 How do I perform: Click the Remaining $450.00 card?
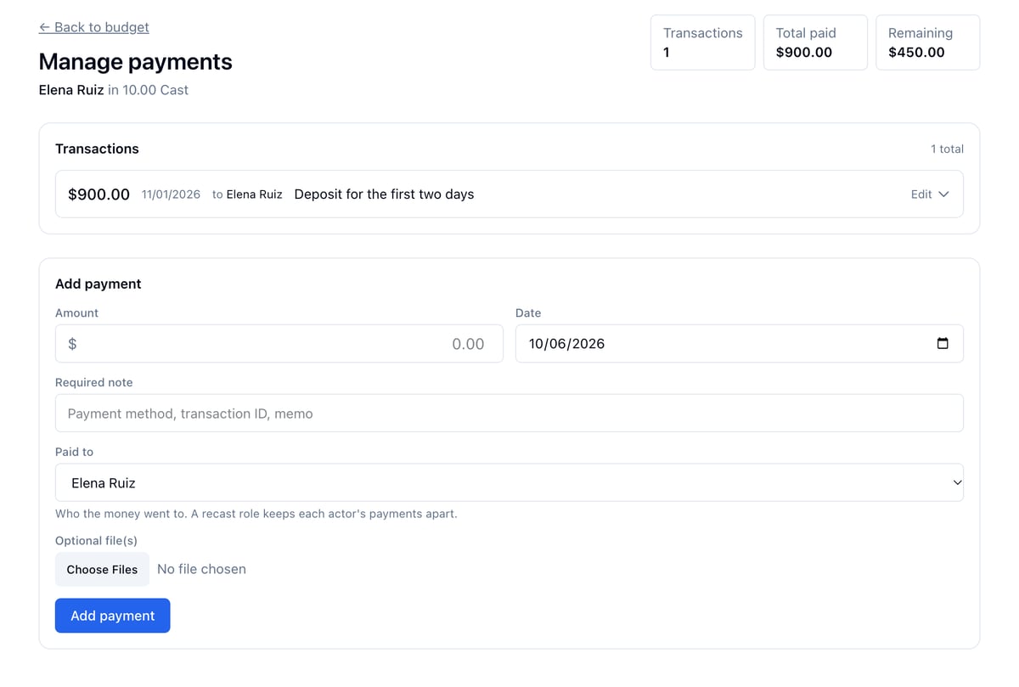(x=927, y=42)
